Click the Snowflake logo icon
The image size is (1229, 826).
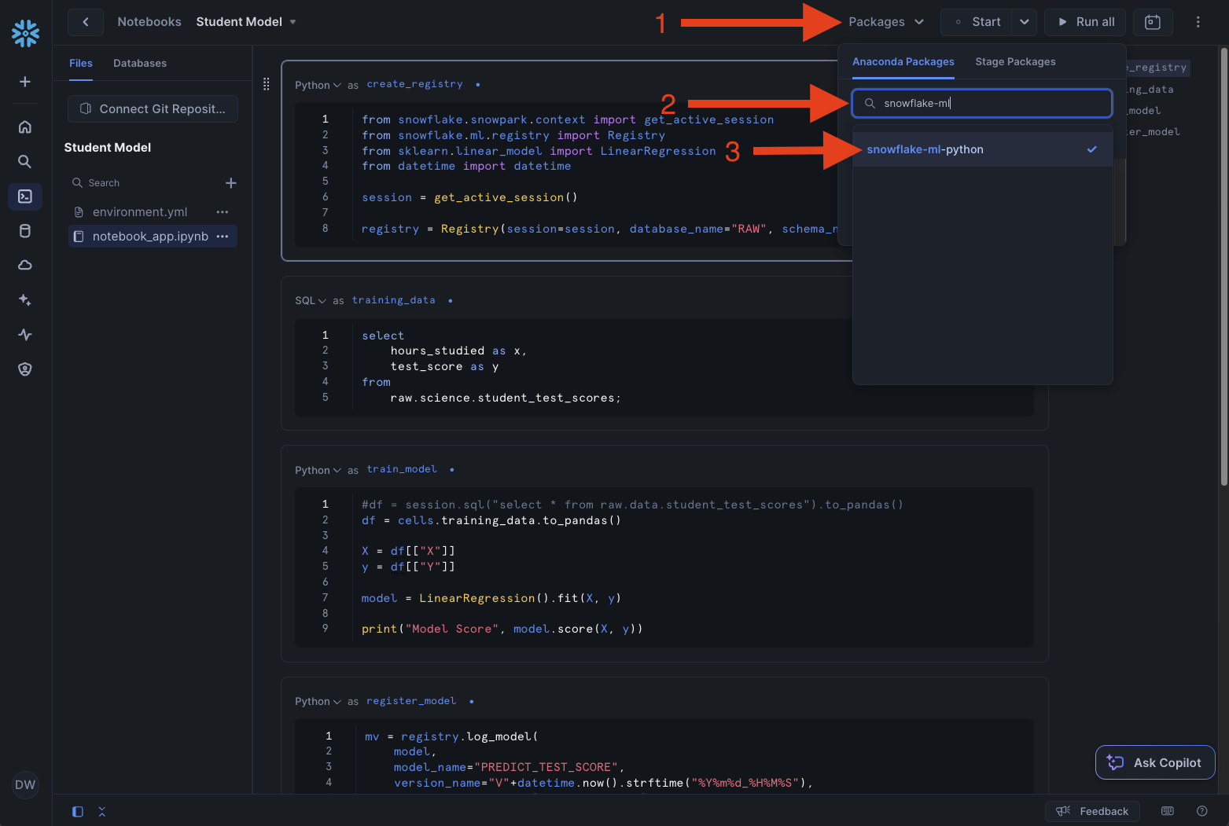25,33
